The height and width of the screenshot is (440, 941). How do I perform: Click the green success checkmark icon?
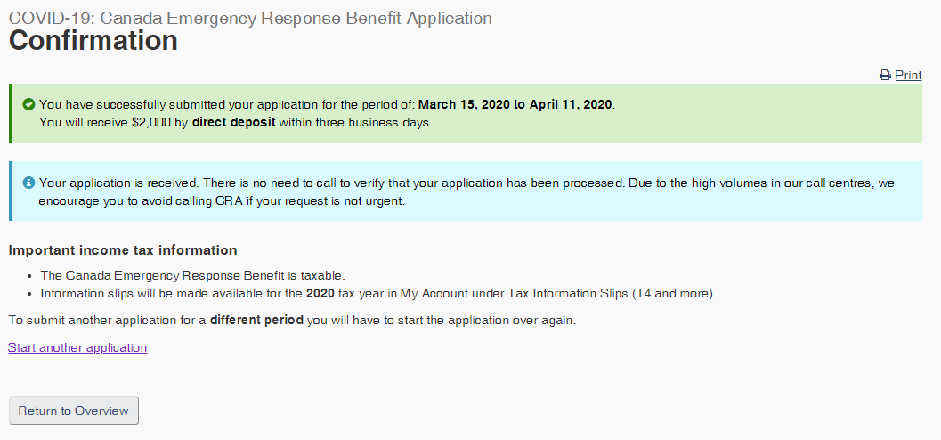(x=28, y=104)
